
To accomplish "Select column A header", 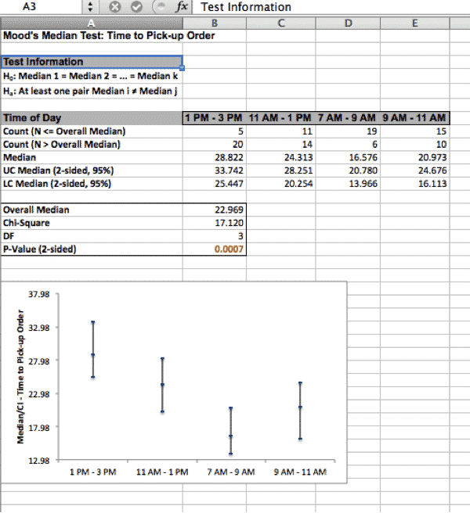I will [x=92, y=23].
